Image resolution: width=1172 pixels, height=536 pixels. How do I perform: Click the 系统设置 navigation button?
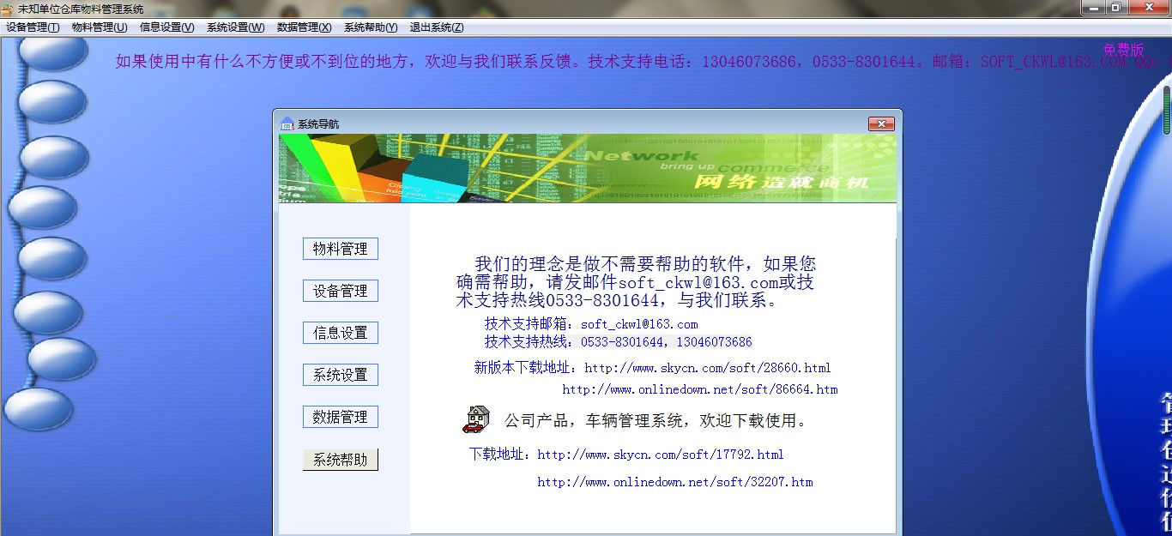pos(341,375)
